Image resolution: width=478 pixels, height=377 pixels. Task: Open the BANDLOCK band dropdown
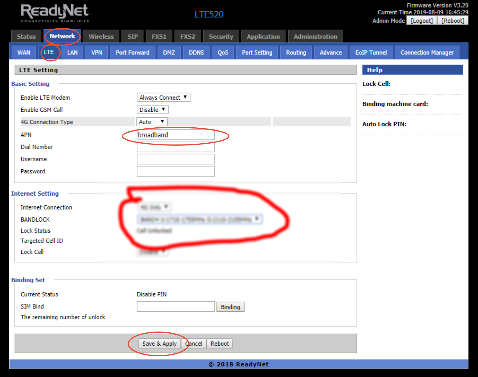click(200, 219)
